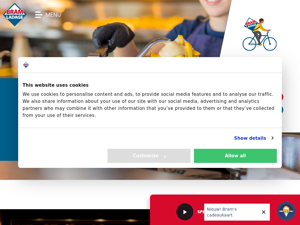The image size is (300, 225).
Task: Accept cookies with Allow all
Action: point(235,156)
